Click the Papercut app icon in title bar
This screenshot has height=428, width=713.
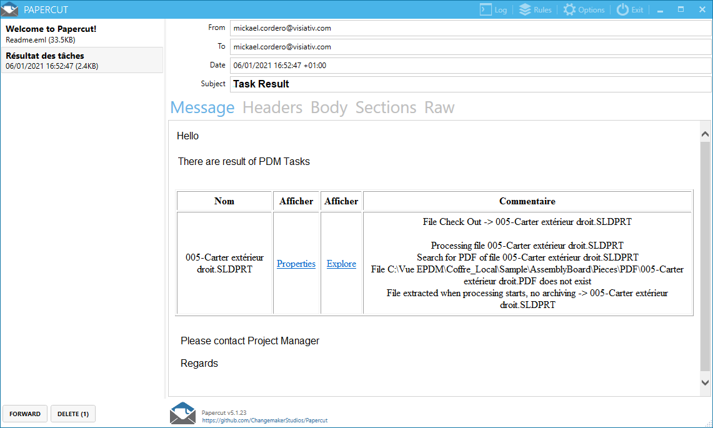click(10, 9)
